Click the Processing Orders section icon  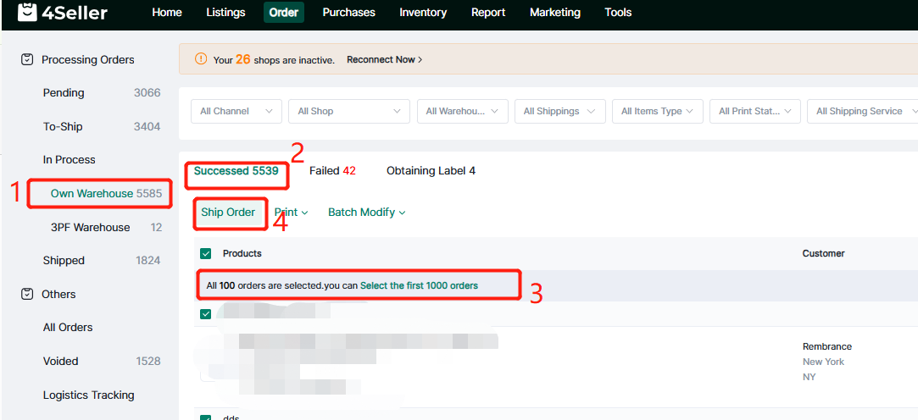tap(27, 60)
